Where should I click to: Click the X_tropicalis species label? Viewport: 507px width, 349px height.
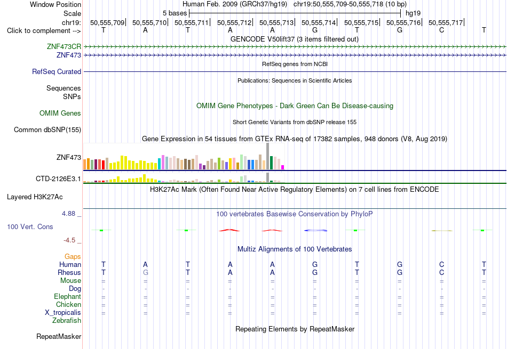[63, 313]
